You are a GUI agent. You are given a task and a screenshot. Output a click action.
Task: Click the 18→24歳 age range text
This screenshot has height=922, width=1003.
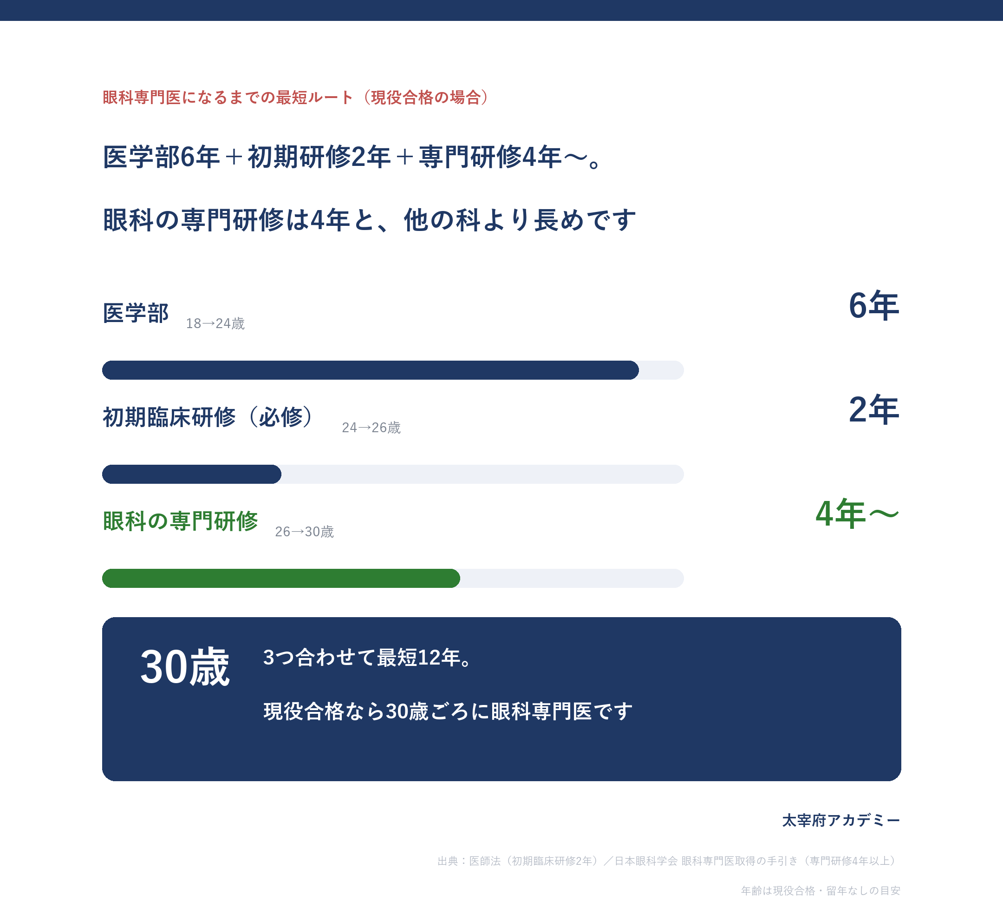215,324
